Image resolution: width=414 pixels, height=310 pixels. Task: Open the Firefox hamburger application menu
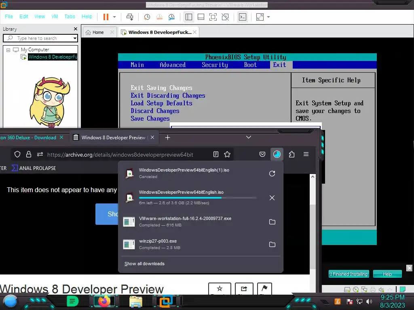306,154
